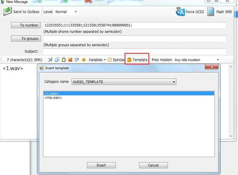Click the Flash SMS label
The height and width of the screenshot is (175, 238).
tap(224, 12)
